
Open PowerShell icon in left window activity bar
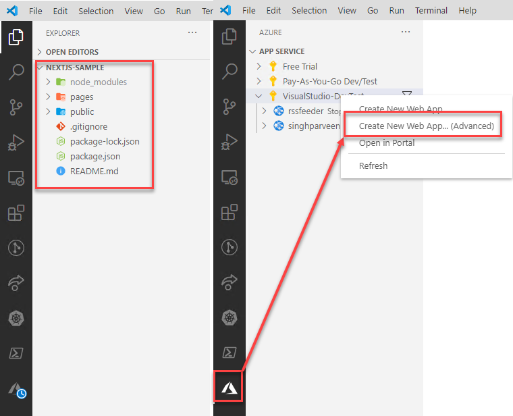pyautogui.click(x=16, y=353)
